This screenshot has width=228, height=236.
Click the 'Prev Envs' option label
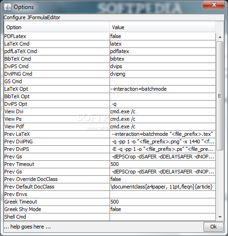coord(16,194)
